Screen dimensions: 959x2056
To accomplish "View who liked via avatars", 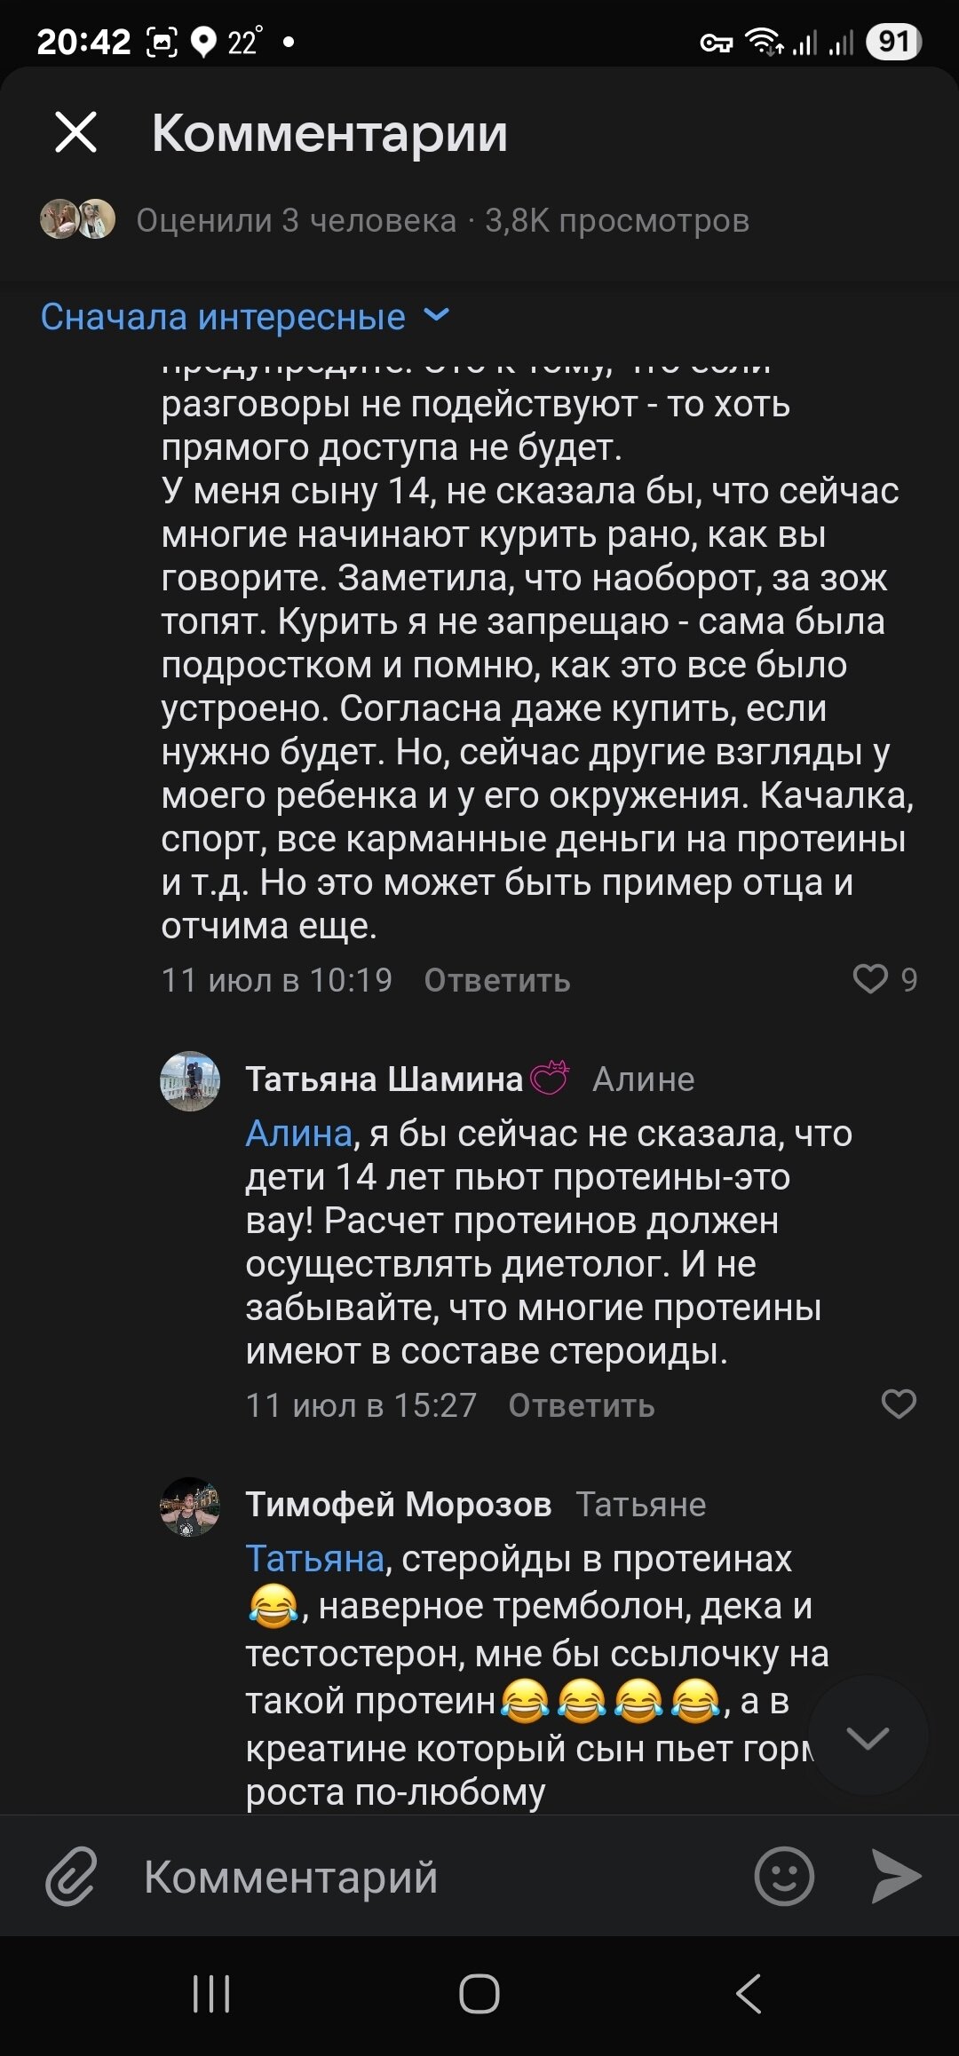I will pos(78,219).
